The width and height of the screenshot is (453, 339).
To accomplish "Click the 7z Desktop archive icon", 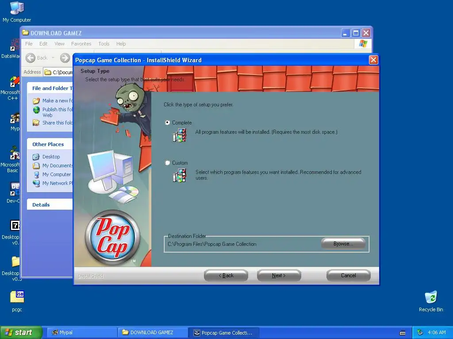I will click(15, 226).
